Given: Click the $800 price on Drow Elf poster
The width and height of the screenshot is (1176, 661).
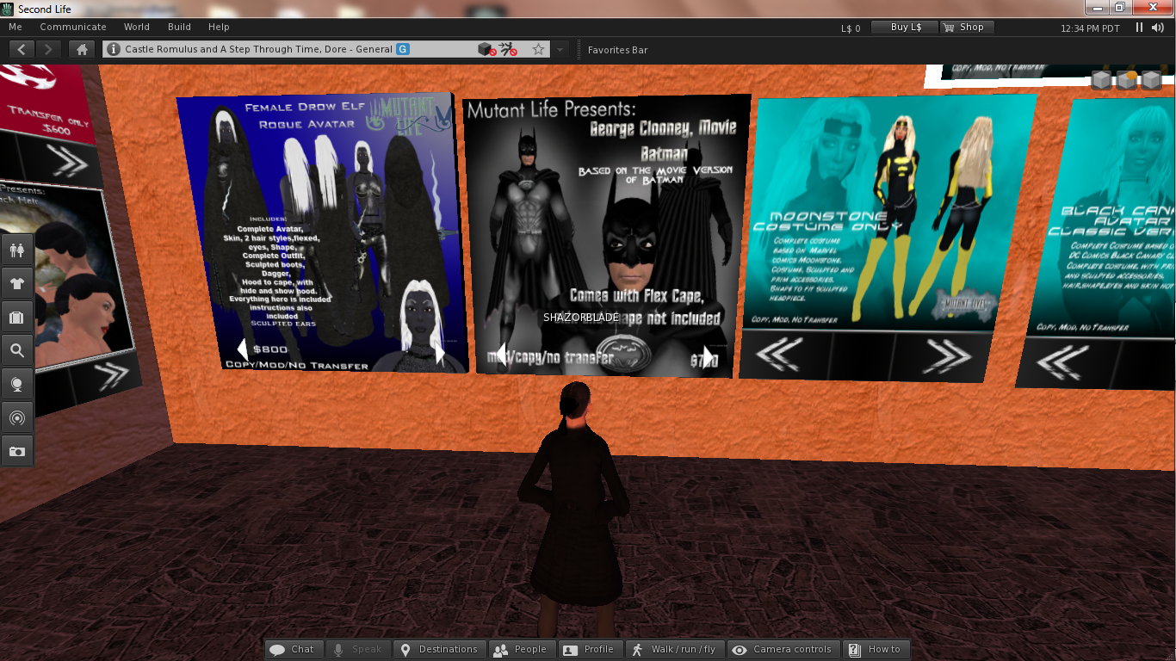Looking at the screenshot, I should (270, 349).
